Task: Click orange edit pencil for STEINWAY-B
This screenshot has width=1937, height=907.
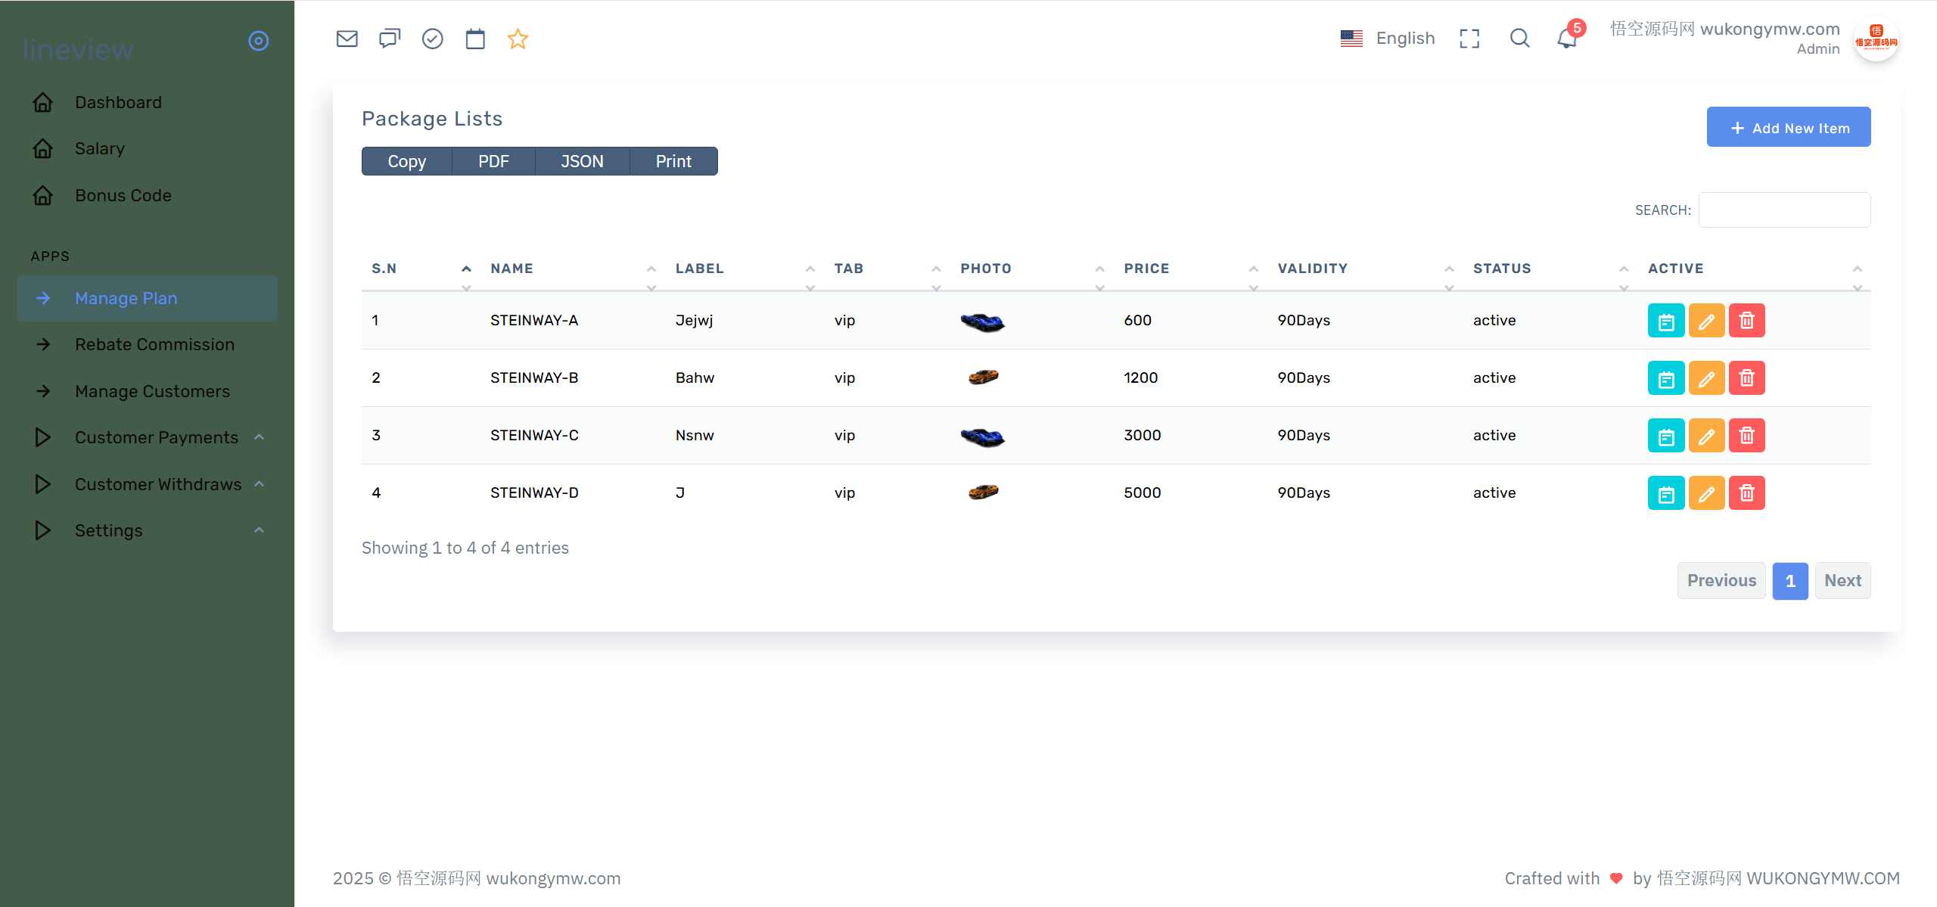Action: [x=1706, y=378]
